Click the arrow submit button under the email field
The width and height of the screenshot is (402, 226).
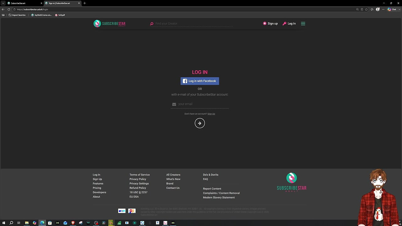click(200, 123)
